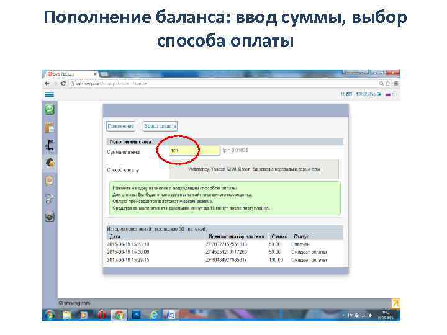Click the payment methods Webmoney, Yandex button
The image size is (447, 335).
click(254, 169)
